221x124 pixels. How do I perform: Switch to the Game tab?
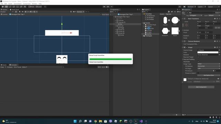pos(4,65)
